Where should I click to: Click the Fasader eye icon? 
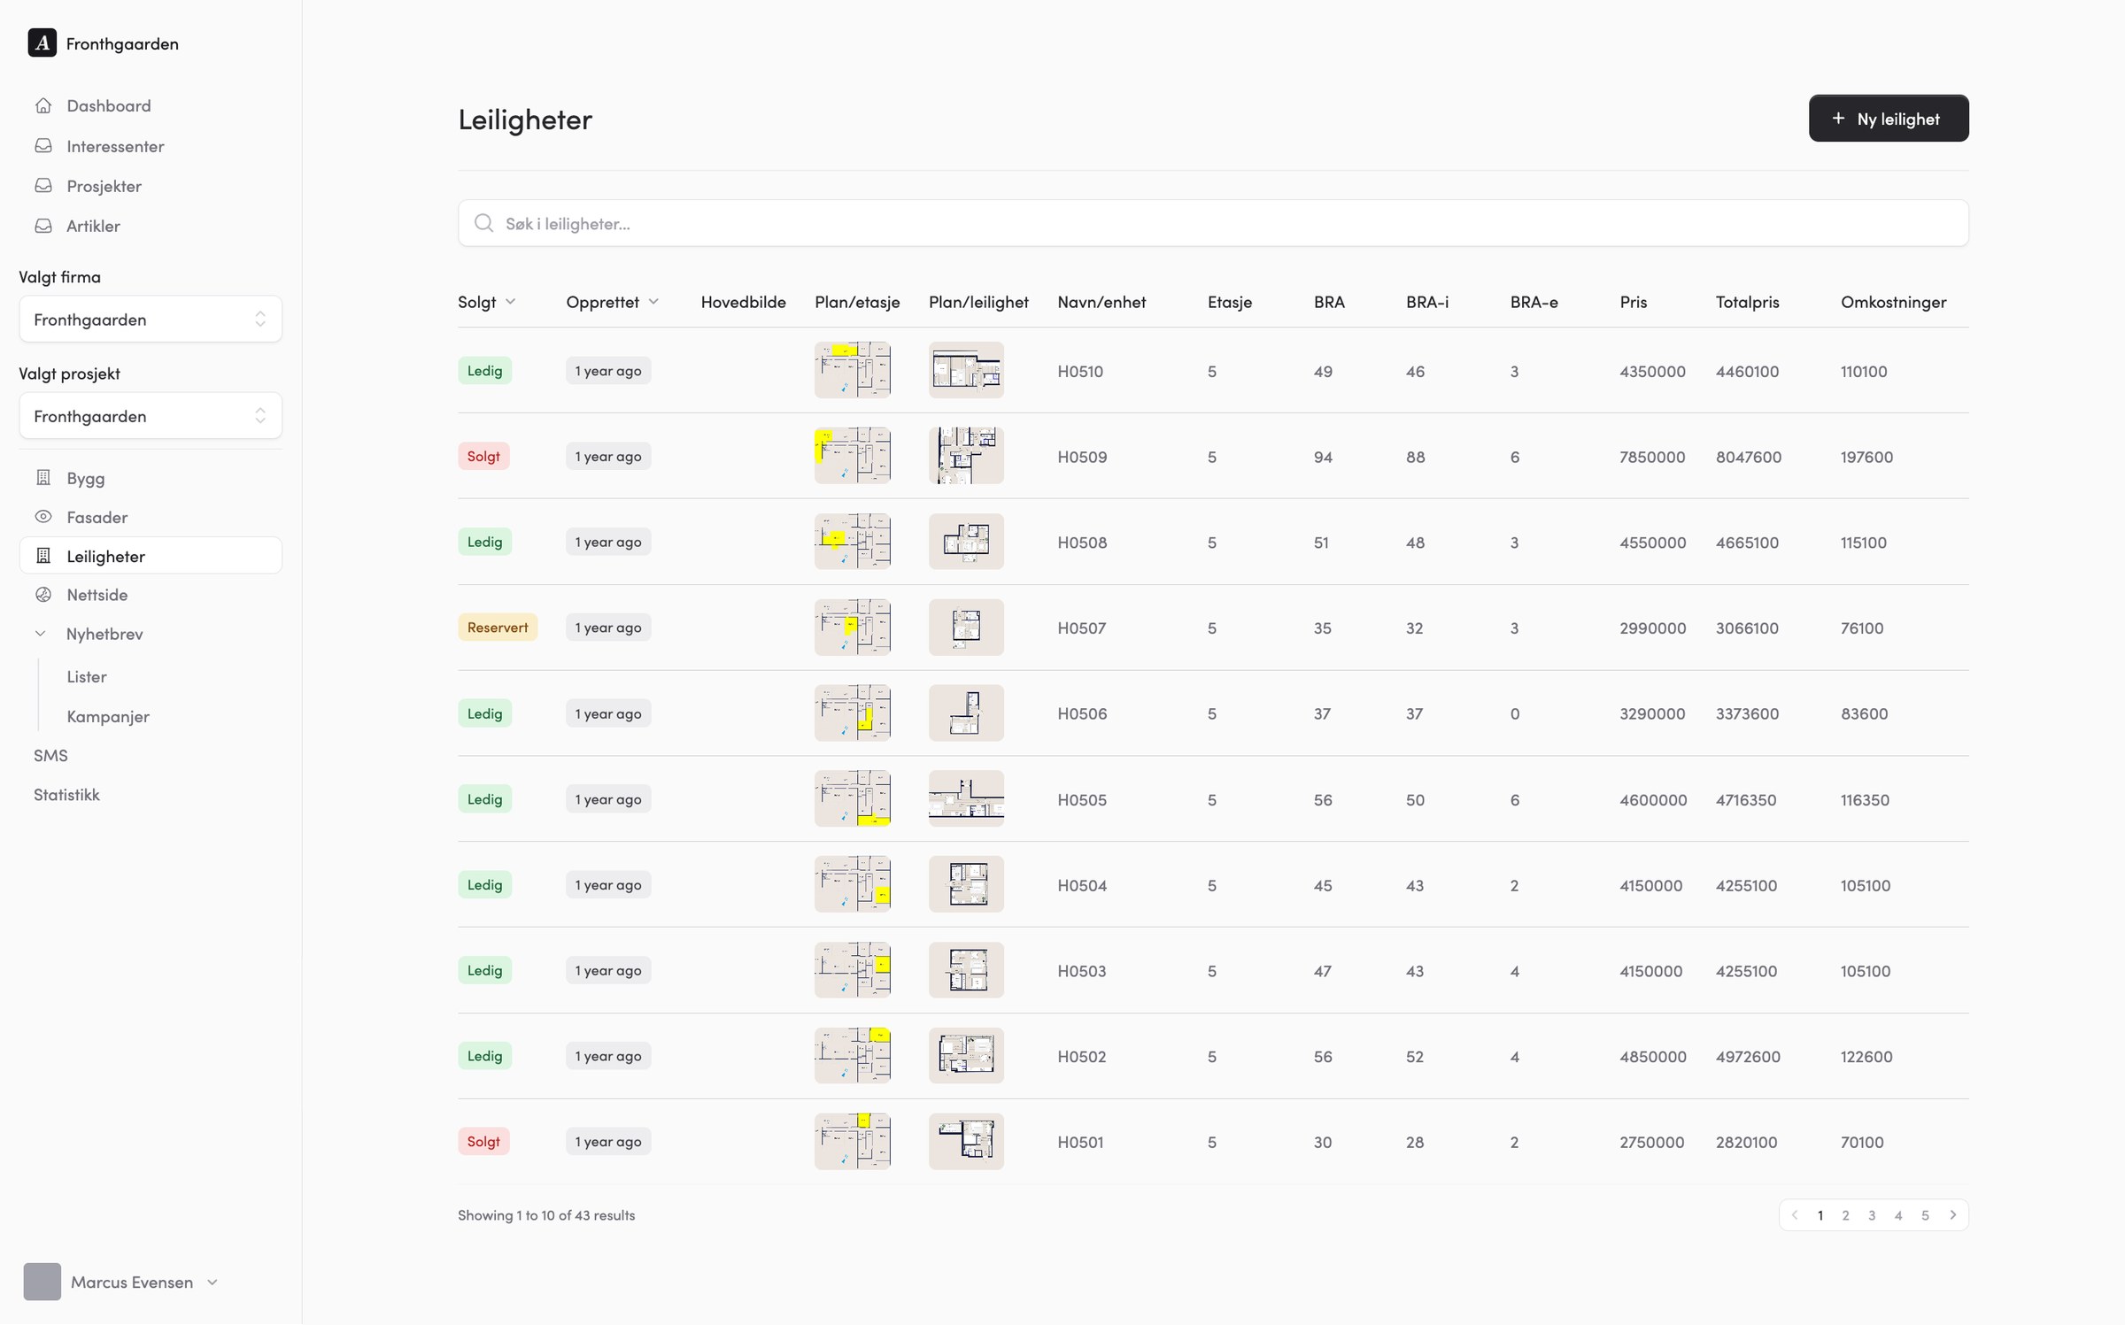click(43, 517)
